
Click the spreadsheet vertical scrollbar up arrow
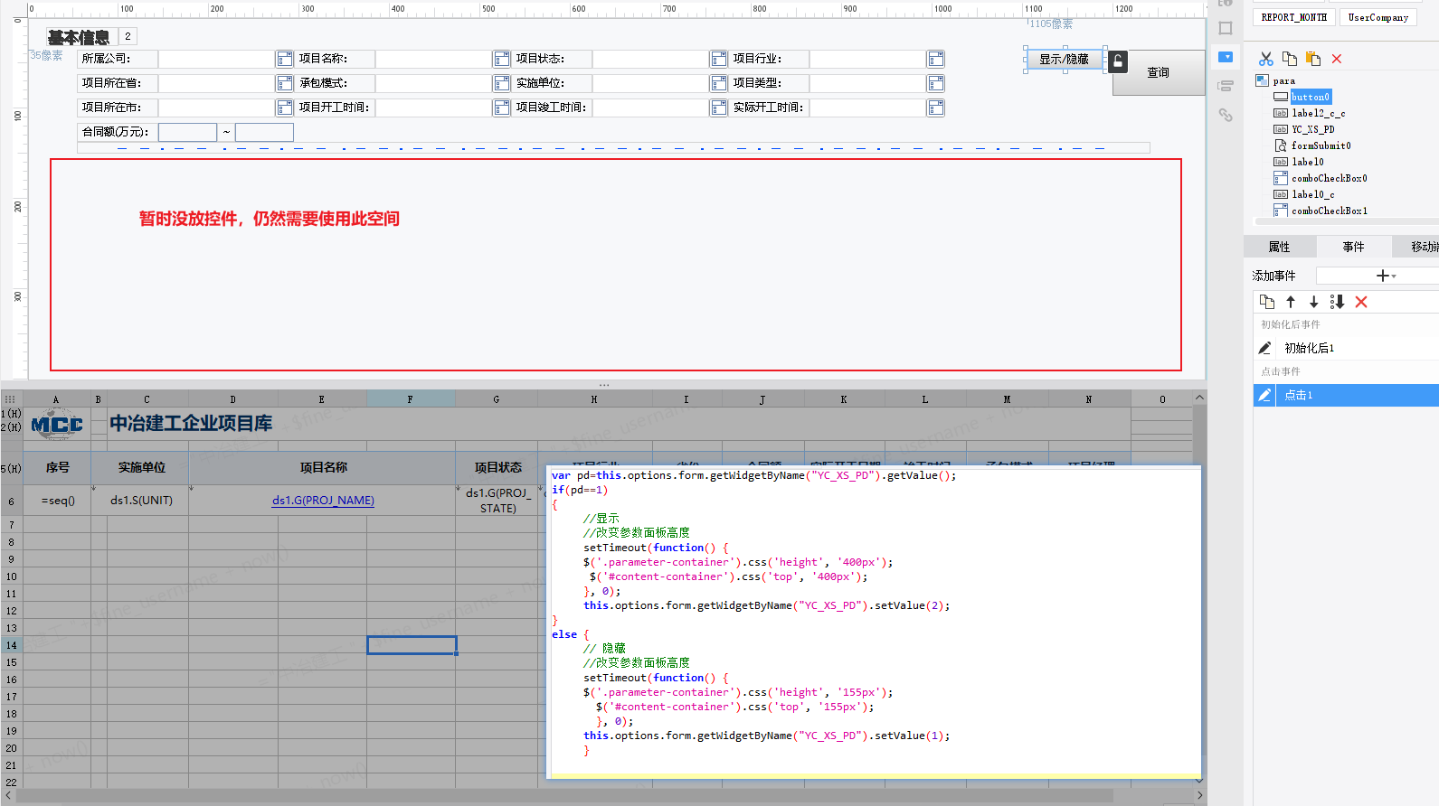tap(1199, 398)
